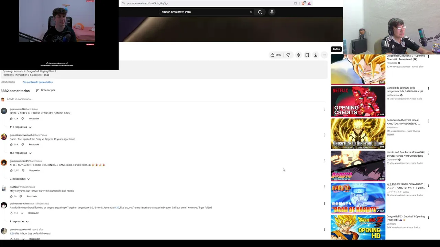Open the @MrNineFive channel name
Screen dimensions: 440x247
(x=16, y=187)
